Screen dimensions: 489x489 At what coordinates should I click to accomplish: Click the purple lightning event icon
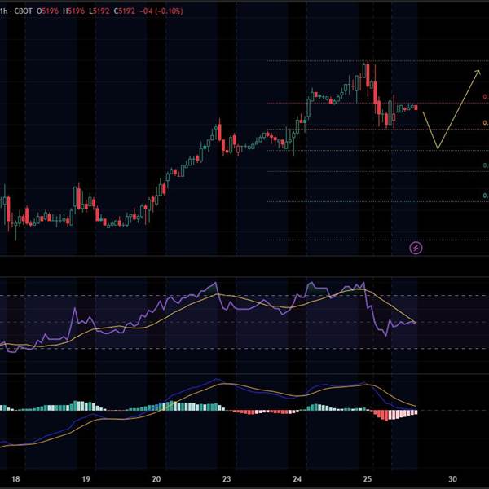point(416,248)
